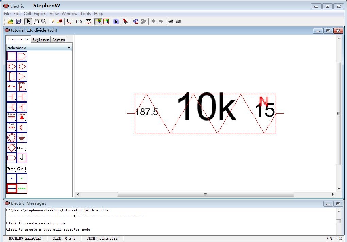Open the Tools menu
The height and width of the screenshot is (242, 347).
85,14
